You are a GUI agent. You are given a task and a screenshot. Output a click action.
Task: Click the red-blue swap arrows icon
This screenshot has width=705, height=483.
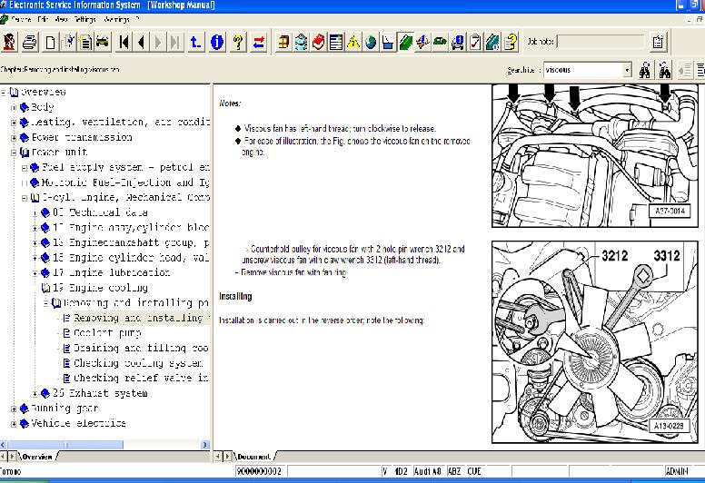(x=259, y=42)
